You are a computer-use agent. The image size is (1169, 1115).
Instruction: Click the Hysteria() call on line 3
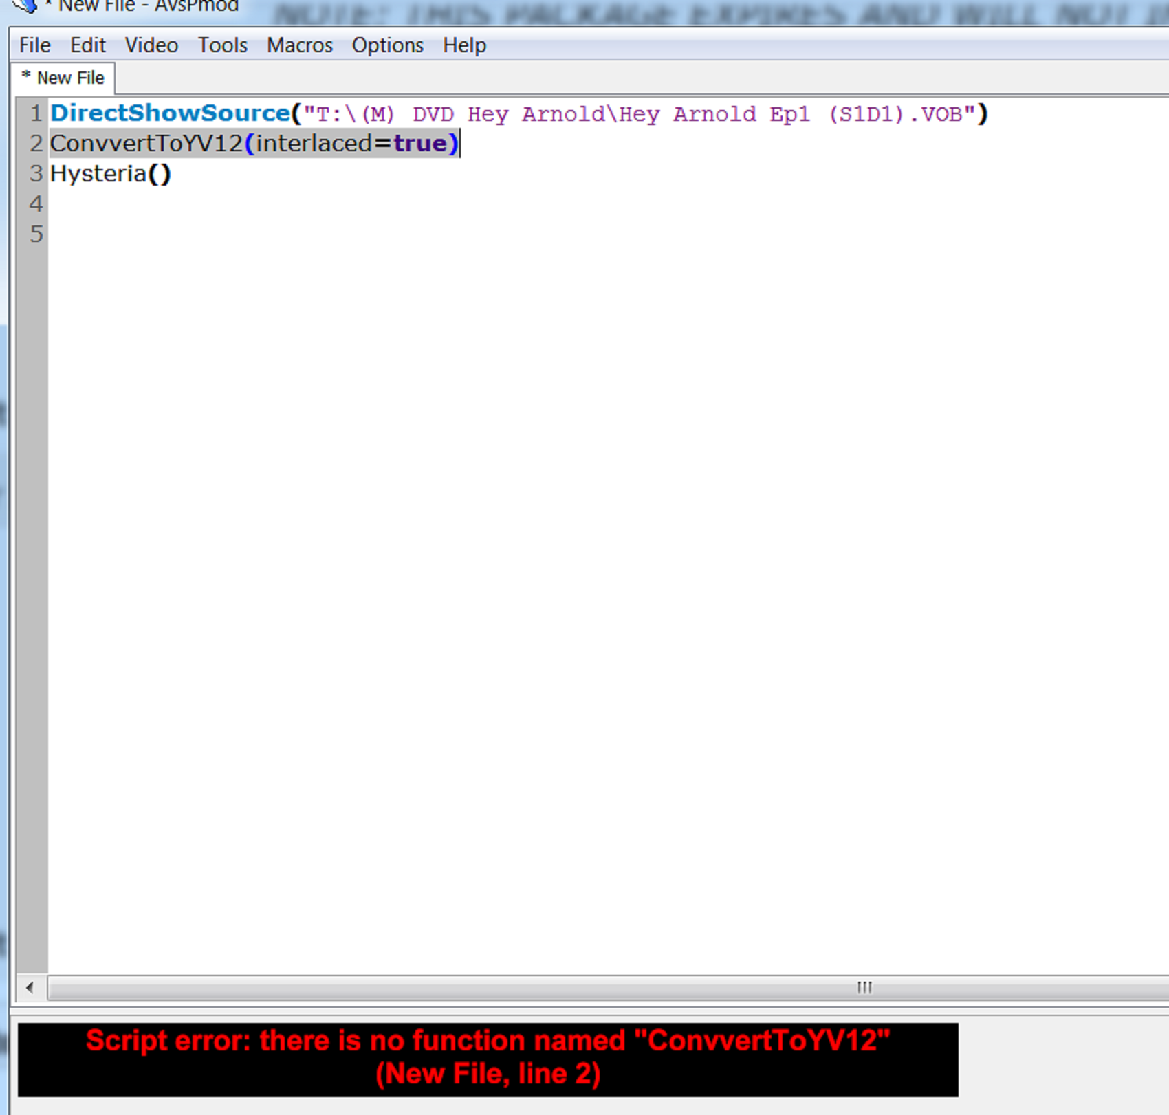[x=111, y=174]
